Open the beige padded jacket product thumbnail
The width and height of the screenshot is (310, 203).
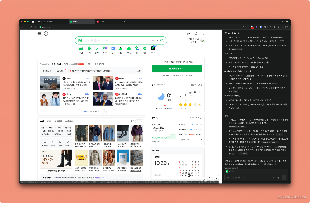pos(95,158)
